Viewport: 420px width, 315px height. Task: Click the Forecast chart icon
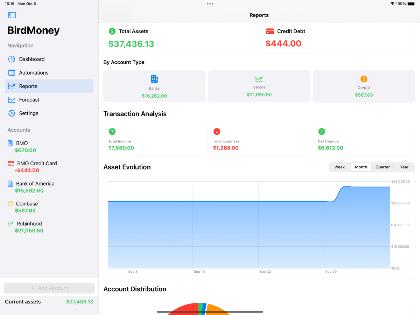[12, 100]
